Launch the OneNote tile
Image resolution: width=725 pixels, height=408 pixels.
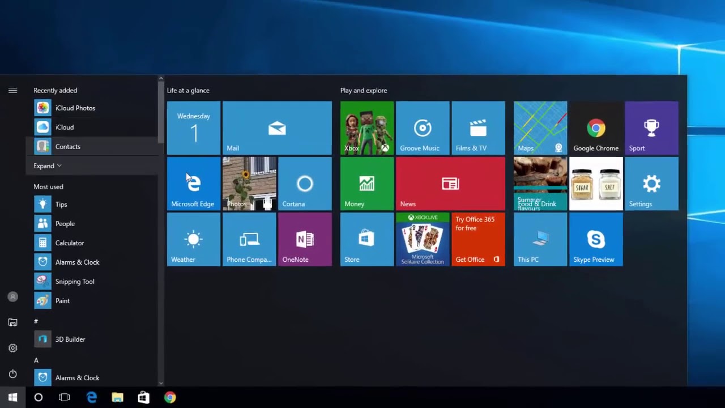[x=305, y=239]
